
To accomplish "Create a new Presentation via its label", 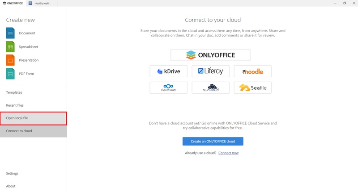I will pyautogui.click(x=29, y=60).
